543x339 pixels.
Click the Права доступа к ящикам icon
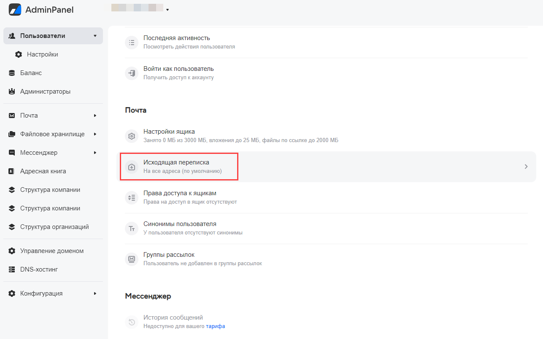tap(132, 197)
